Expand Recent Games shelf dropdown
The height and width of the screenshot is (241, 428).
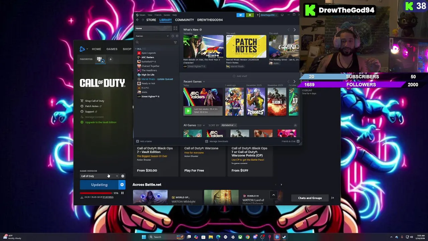click(x=204, y=82)
